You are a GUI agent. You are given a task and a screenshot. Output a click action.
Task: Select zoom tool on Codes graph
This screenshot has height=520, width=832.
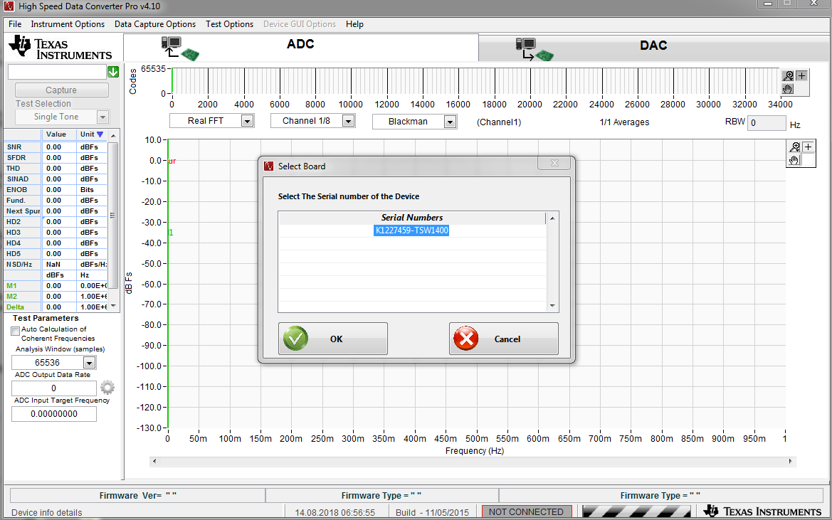pyautogui.click(x=788, y=76)
